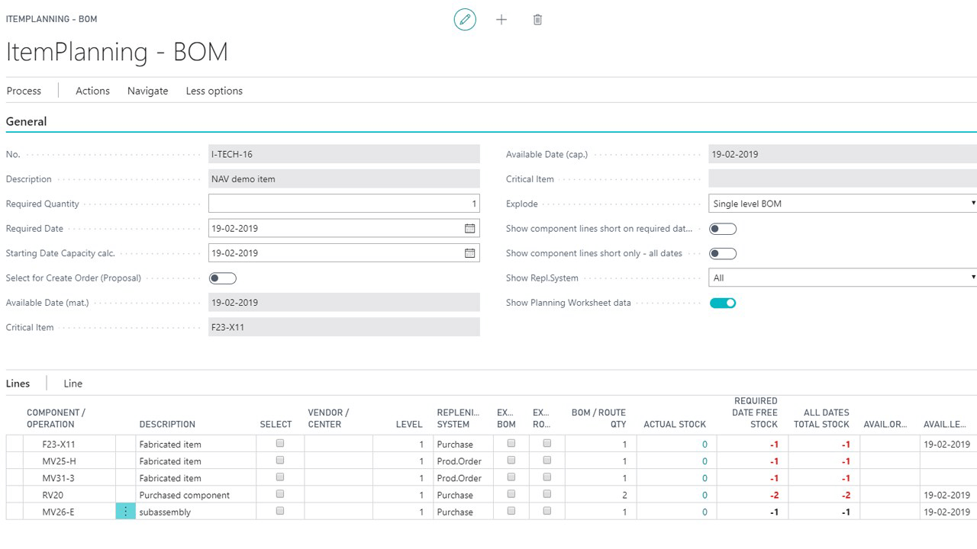
Task: Collapse the General section header
Action: [27, 121]
